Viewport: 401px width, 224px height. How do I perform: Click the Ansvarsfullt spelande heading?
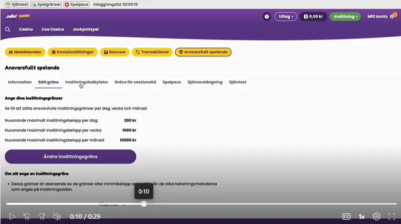(x=32, y=68)
